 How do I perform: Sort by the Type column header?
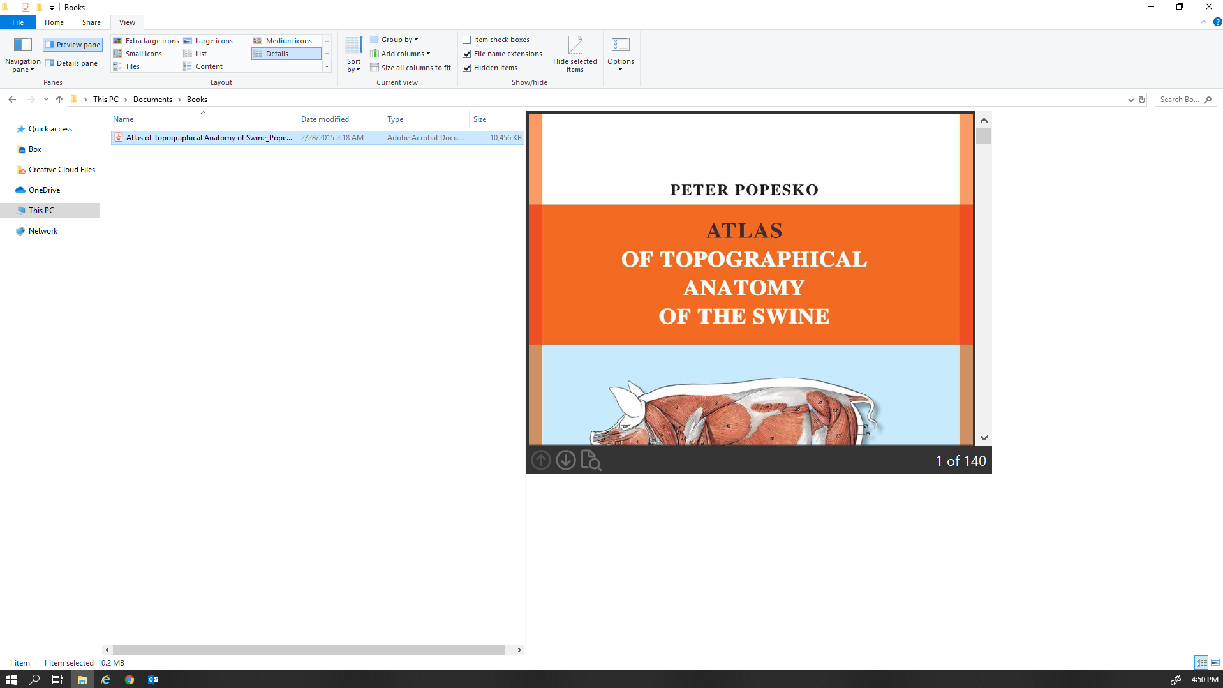tap(426, 119)
